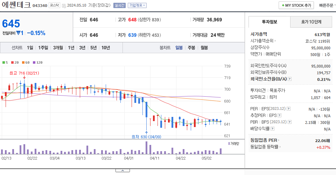Select the 3년 line chart period
The image size is (336, 175).
coord(82,48)
